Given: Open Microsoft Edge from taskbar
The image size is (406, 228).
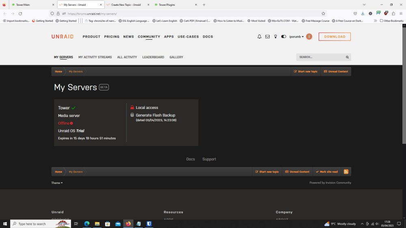Looking at the screenshot, I should pos(87,224).
